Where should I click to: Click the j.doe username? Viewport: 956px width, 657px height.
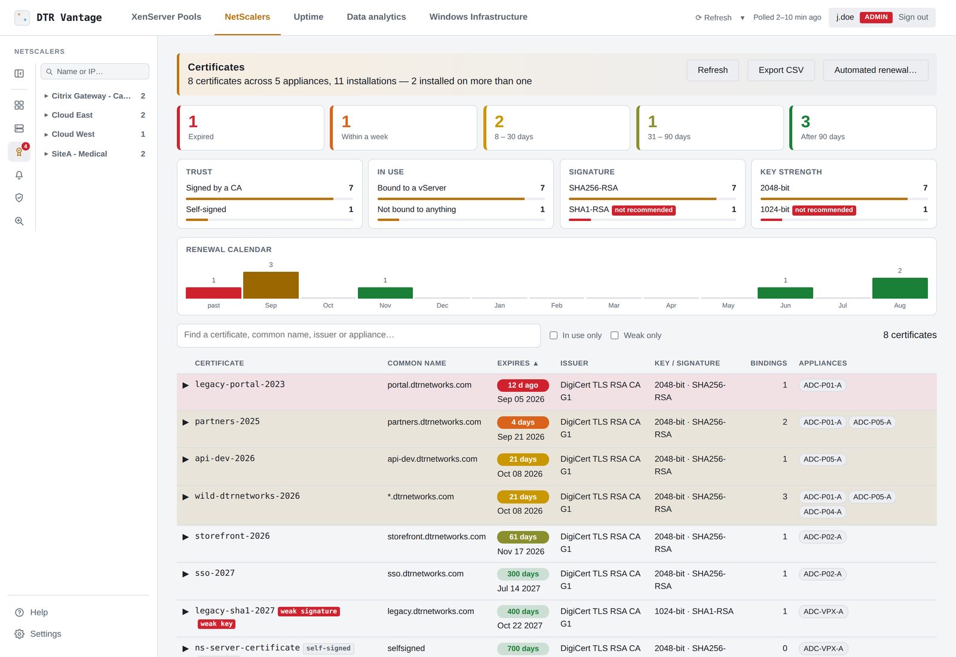845,17
